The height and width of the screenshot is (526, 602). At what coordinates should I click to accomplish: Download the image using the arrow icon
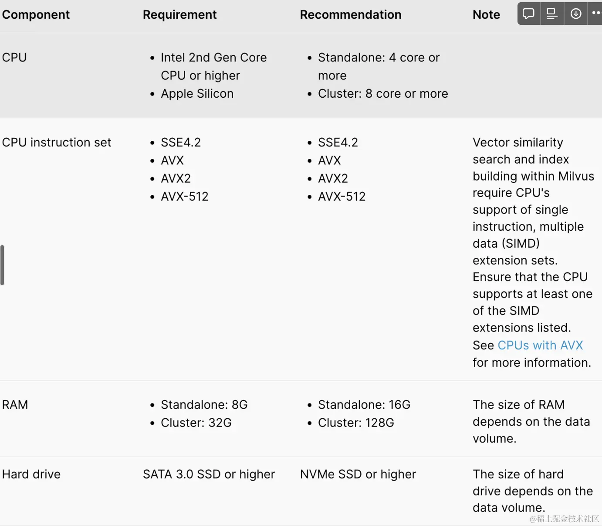click(x=575, y=14)
